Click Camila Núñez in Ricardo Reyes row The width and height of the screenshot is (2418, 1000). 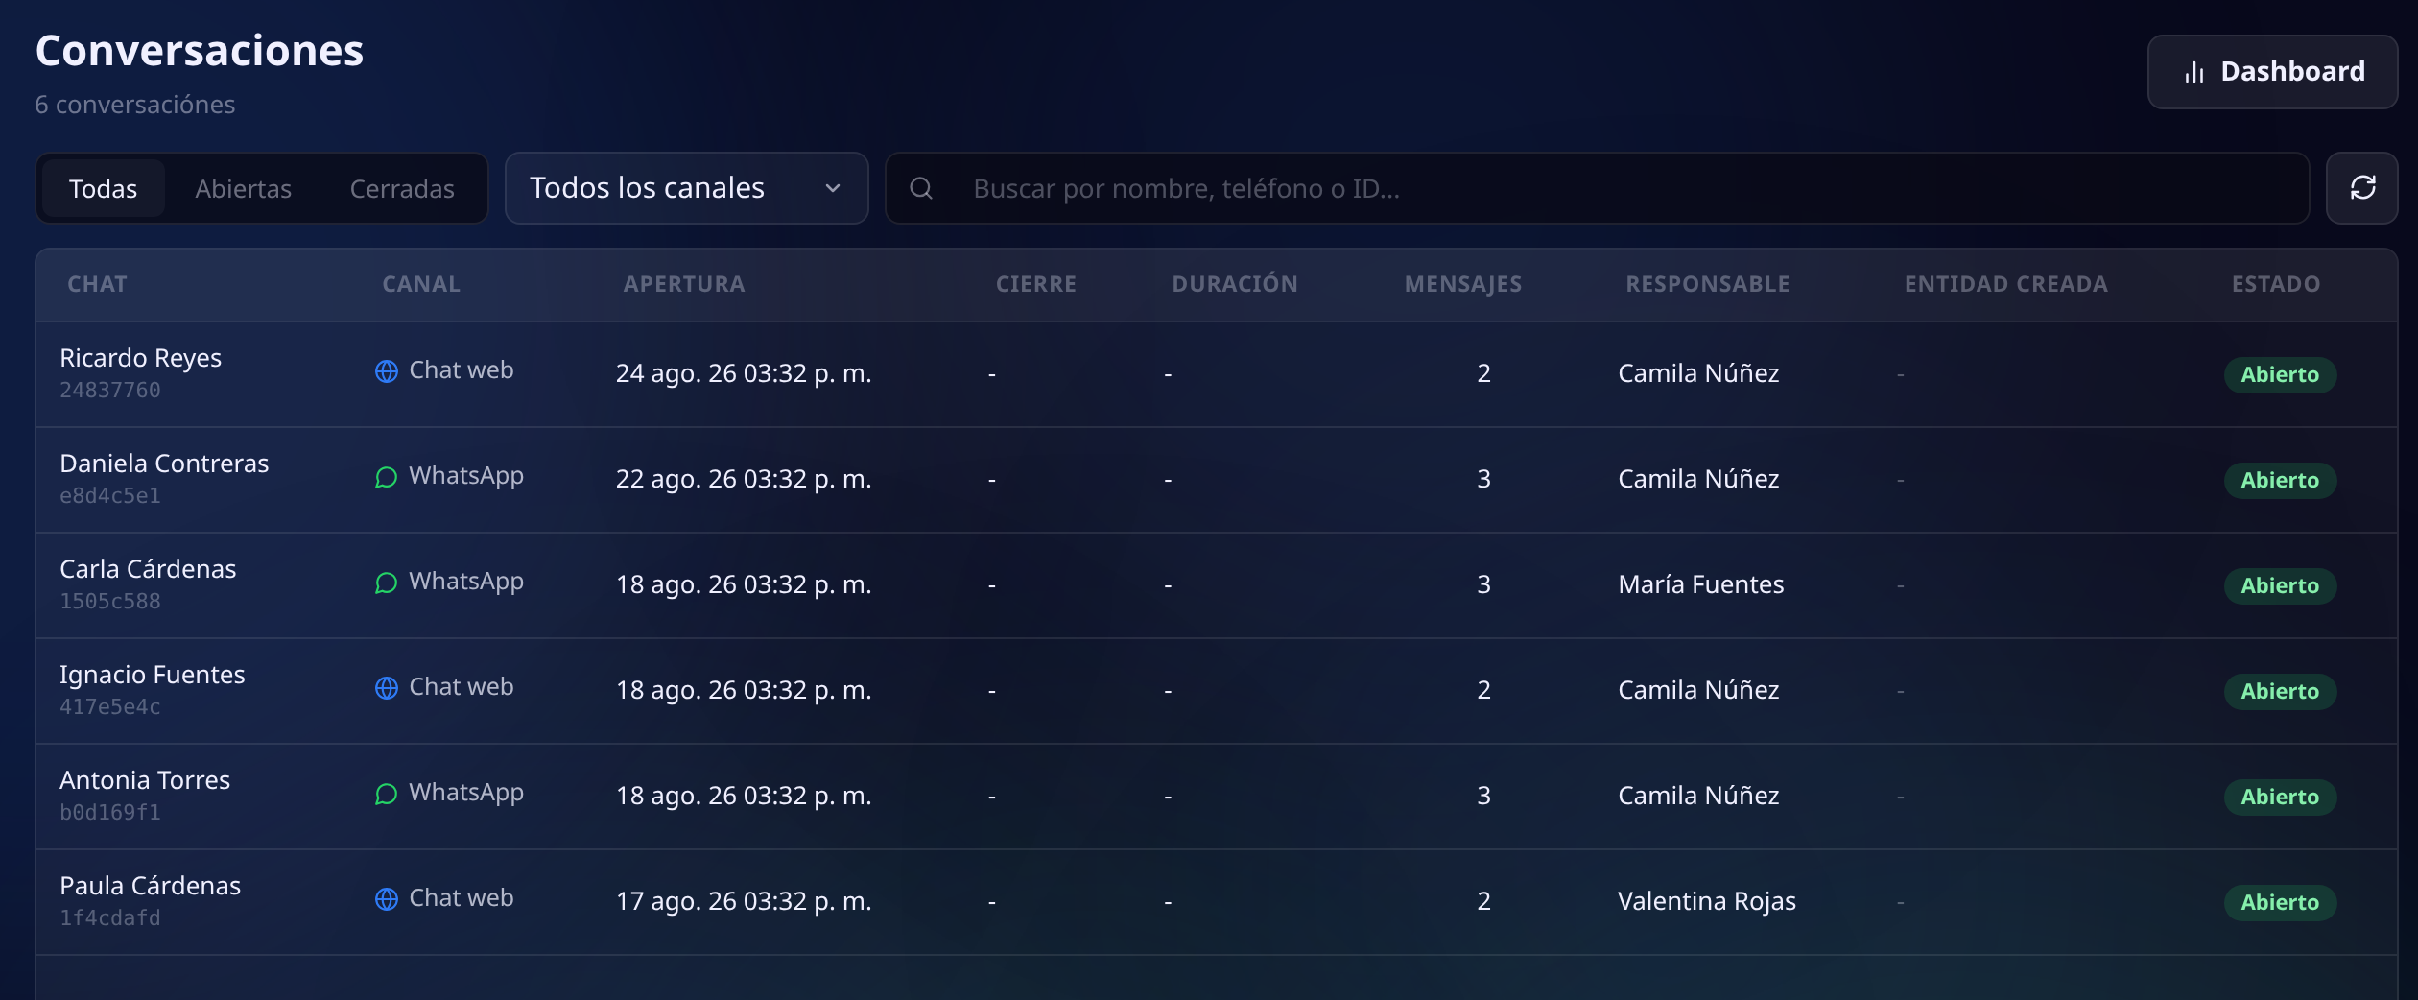(1698, 373)
